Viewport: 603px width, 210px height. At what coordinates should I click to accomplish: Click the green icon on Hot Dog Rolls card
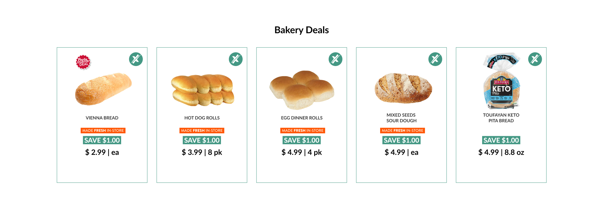236,59
